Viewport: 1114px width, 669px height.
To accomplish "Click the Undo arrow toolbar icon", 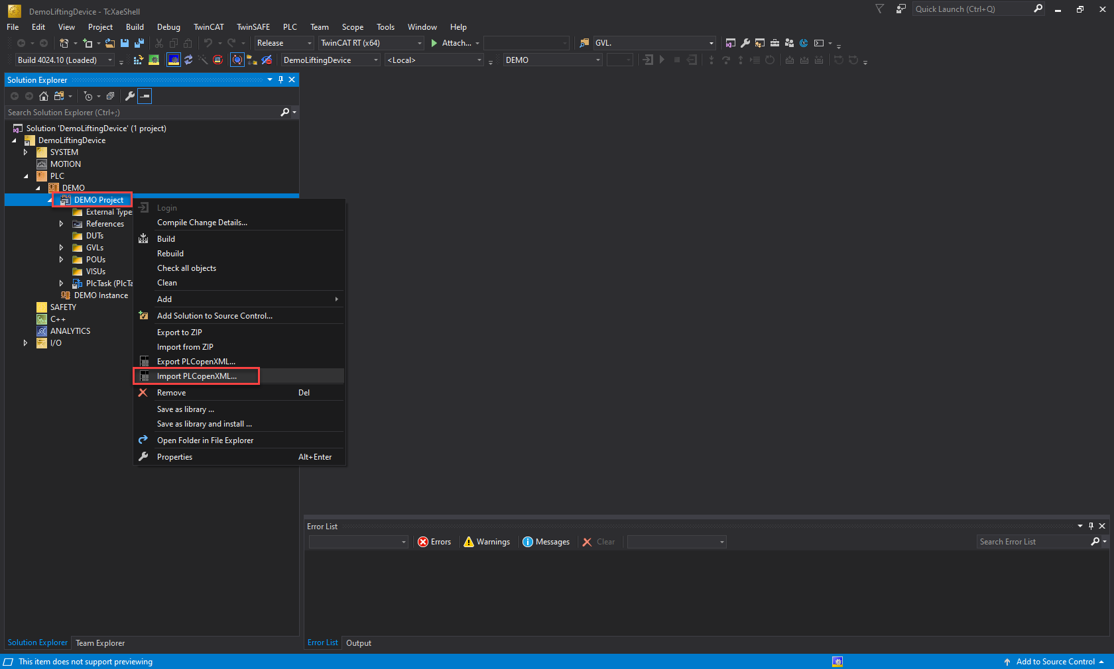I will pos(208,43).
